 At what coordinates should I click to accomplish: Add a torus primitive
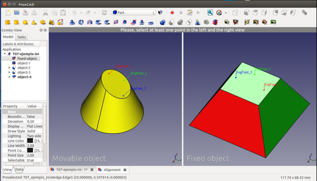(x=42, y=22)
